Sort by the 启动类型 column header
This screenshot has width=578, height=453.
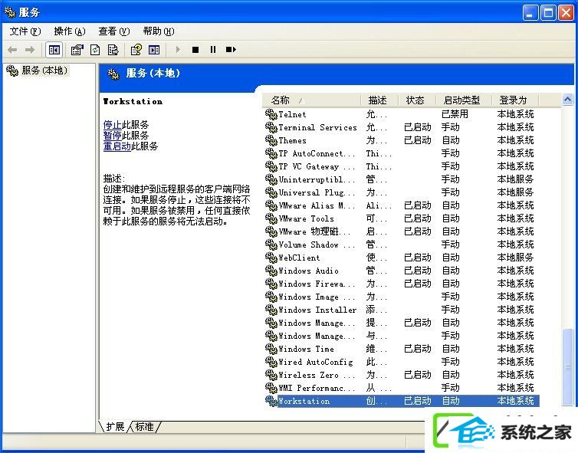pos(464,100)
